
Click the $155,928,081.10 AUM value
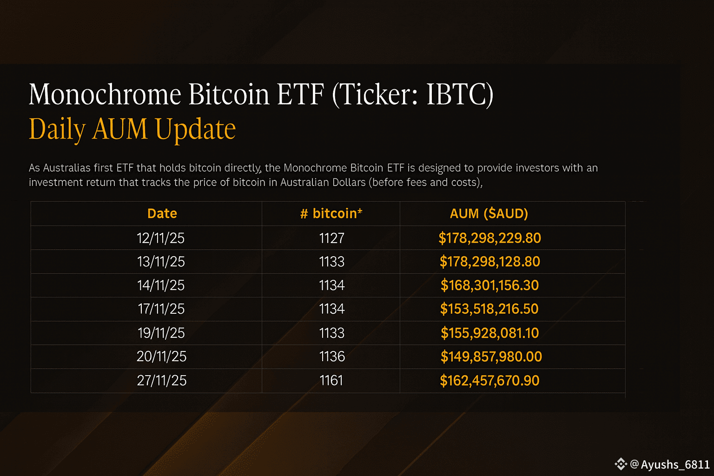tap(490, 333)
